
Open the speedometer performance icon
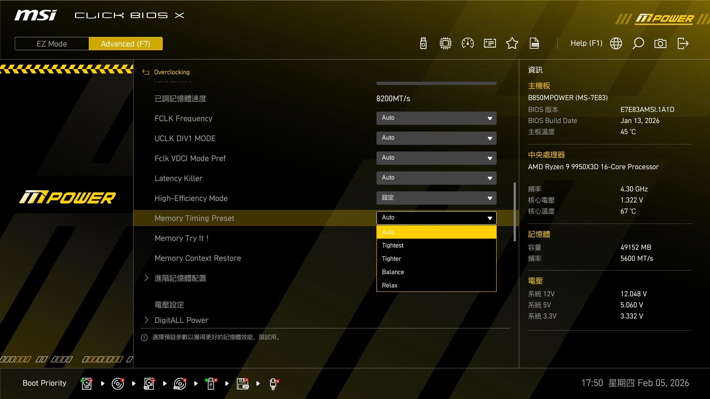tap(468, 44)
